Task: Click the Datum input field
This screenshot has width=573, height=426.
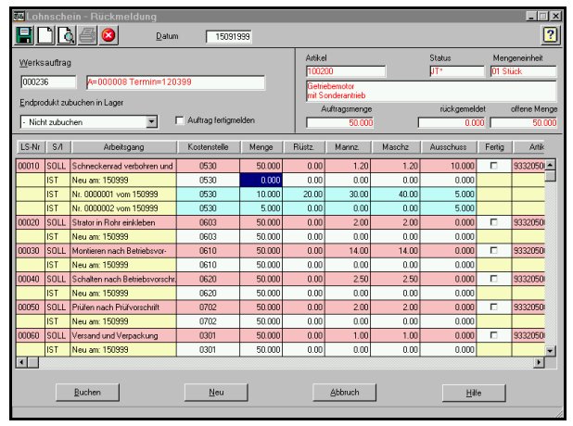Action: tap(229, 36)
